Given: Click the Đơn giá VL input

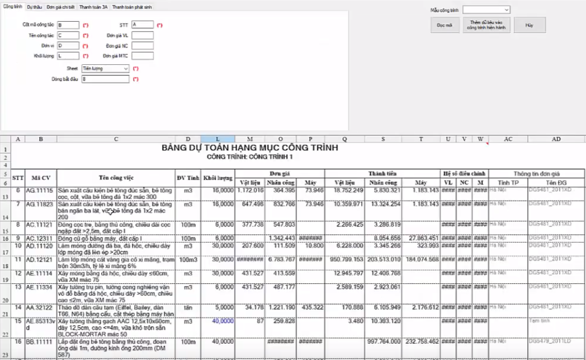Looking at the screenshot, I should (x=143, y=35).
